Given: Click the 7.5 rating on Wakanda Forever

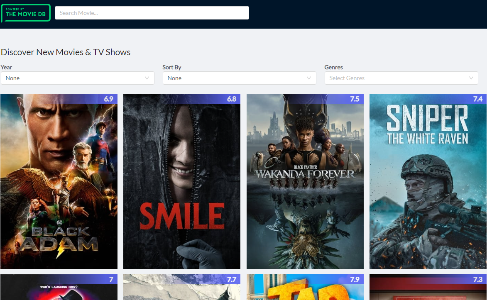Looking at the screenshot, I should [355, 99].
